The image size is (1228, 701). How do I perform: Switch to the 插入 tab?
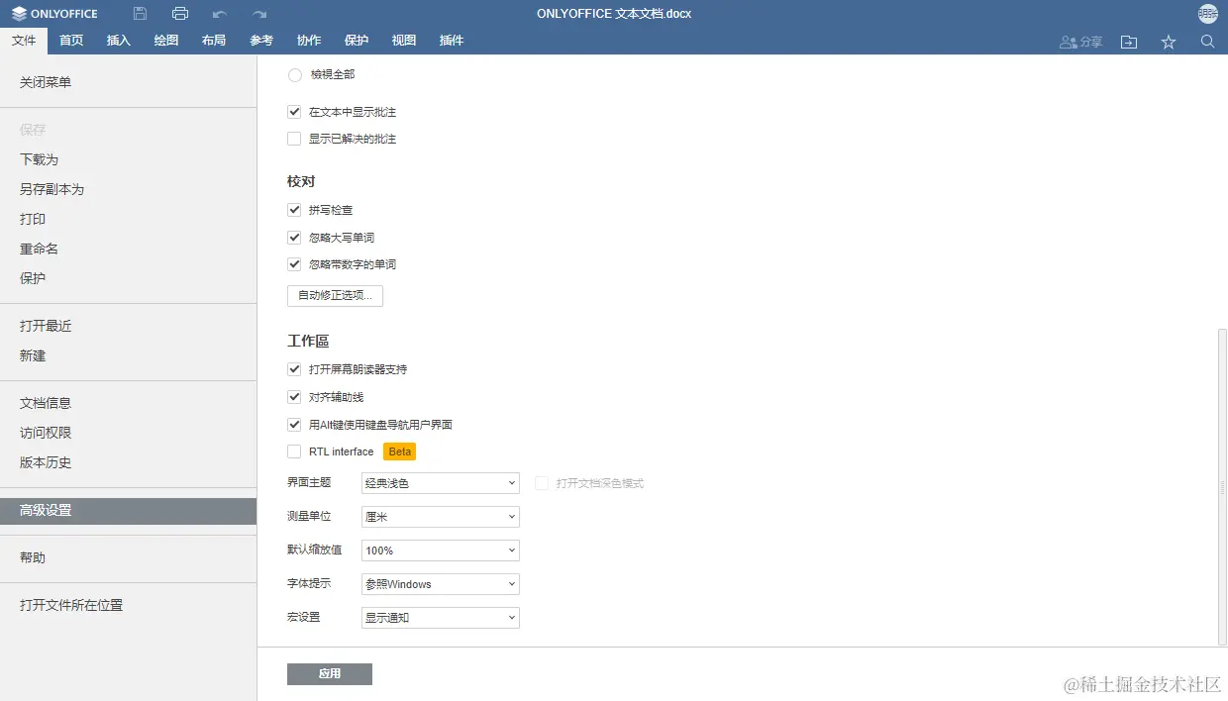119,41
